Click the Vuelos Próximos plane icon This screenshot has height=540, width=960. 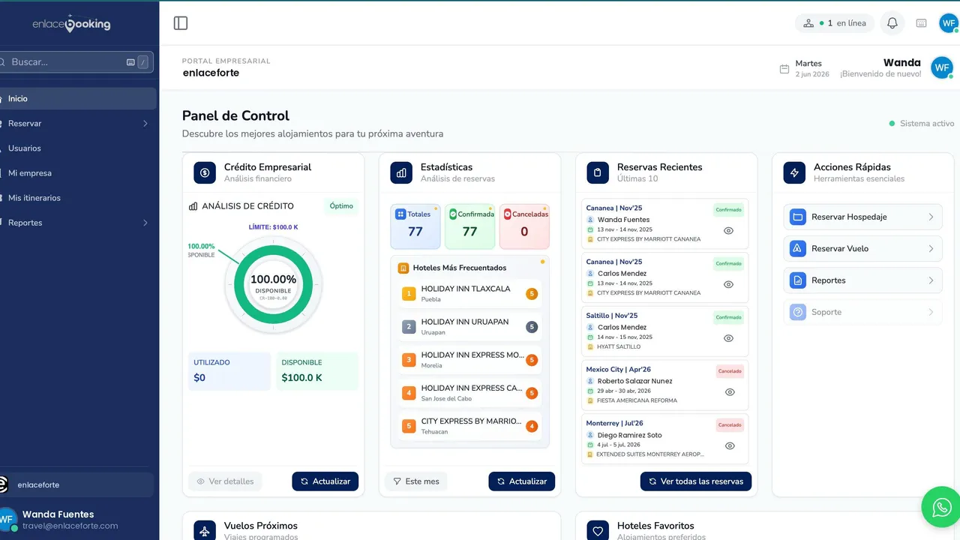coord(205,531)
